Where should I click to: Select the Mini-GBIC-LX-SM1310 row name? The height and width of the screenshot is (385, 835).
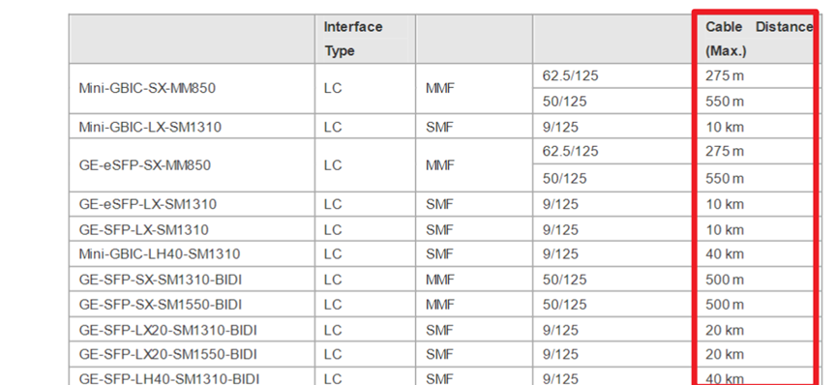tap(150, 128)
